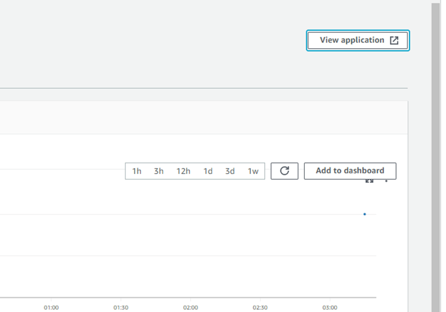
Task: Click the blue data point on the chart
Action: click(x=365, y=214)
